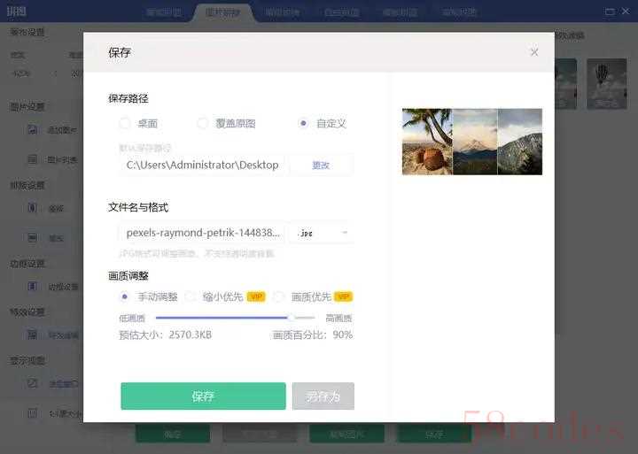Image resolution: width=638 pixels, height=454 pixels.
Task: Click 图片列表 icon in main window sidebar
Action: [33, 159]
